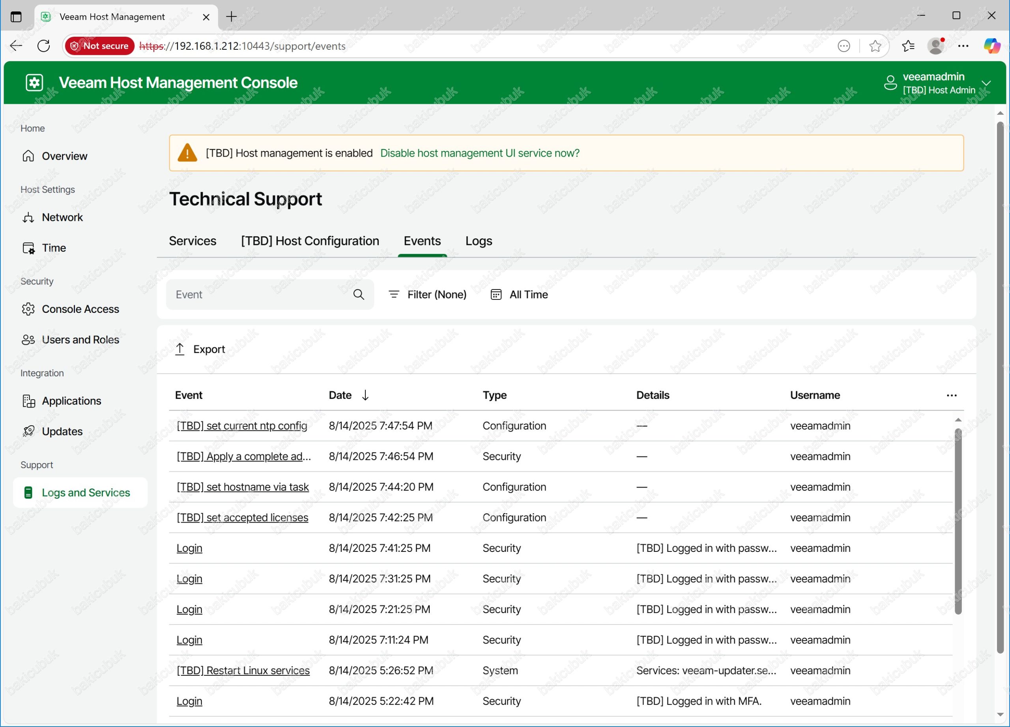Click the Updates rocket icon

pos(28,432)
